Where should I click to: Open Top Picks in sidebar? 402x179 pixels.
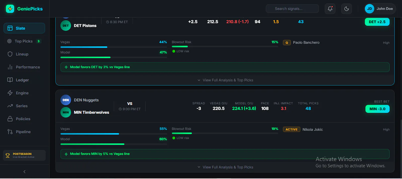pos(24,41)
